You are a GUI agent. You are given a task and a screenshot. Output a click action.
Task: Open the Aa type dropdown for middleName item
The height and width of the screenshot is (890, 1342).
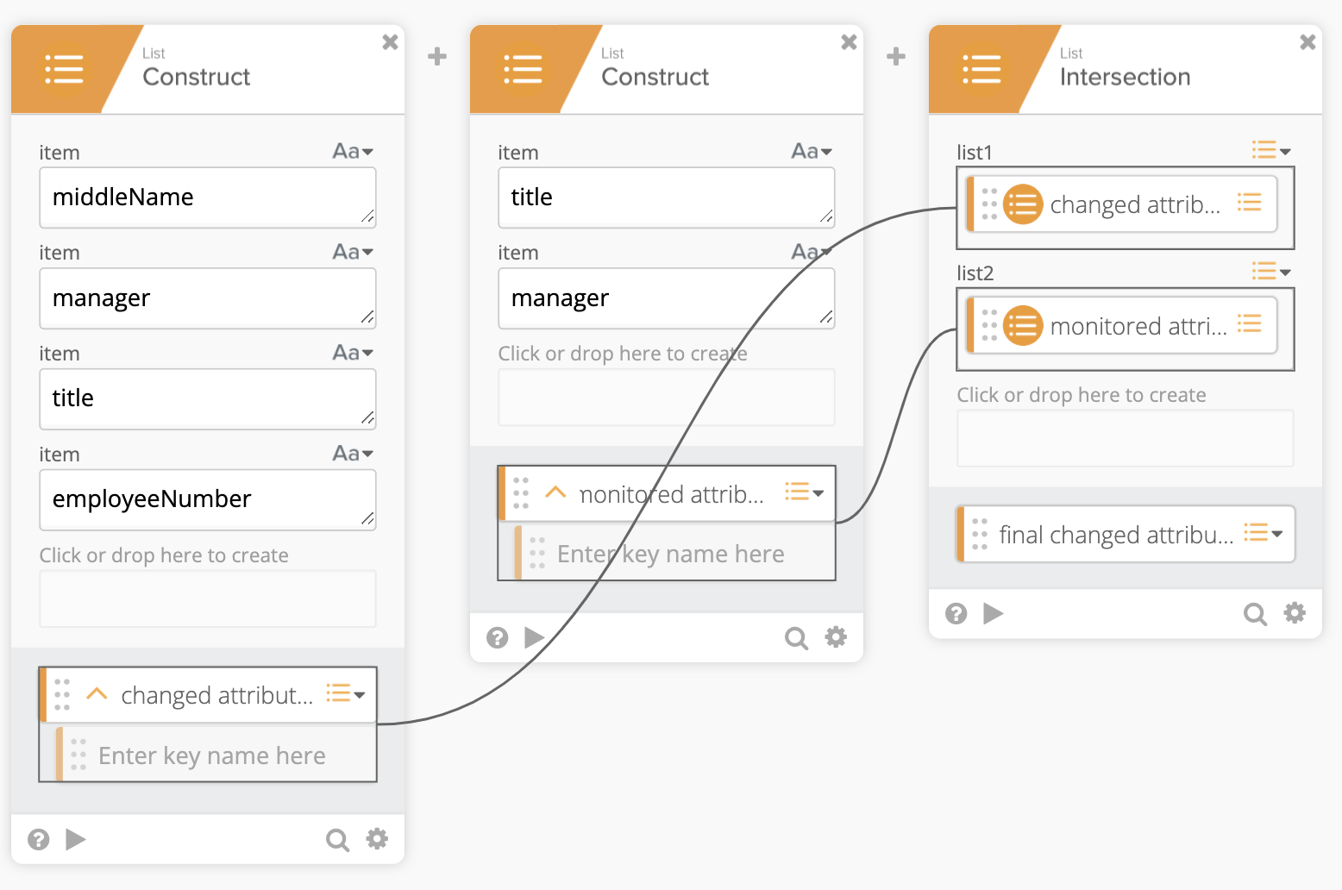click(x=353, y=152)
